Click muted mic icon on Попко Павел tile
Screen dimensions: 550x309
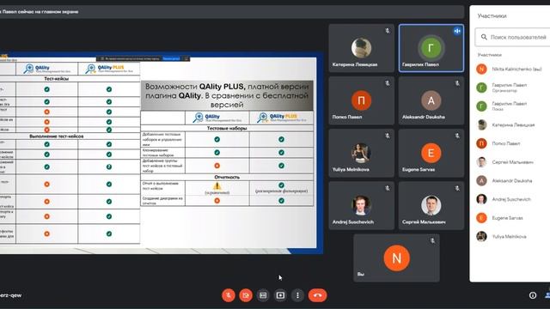[x=388, y=83]
